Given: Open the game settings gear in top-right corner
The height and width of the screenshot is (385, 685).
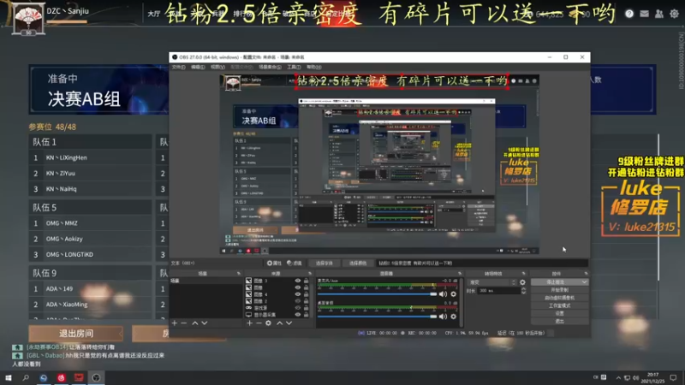Looking at the screenshot, I should point(674,14).
